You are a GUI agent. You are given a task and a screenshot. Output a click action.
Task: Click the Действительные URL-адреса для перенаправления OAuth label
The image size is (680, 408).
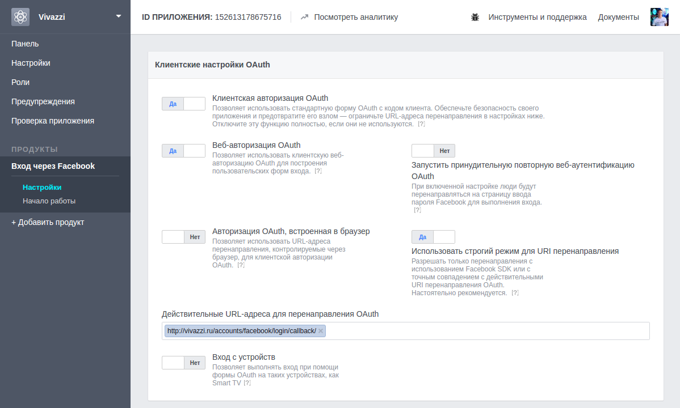click(x=270, y=314)
